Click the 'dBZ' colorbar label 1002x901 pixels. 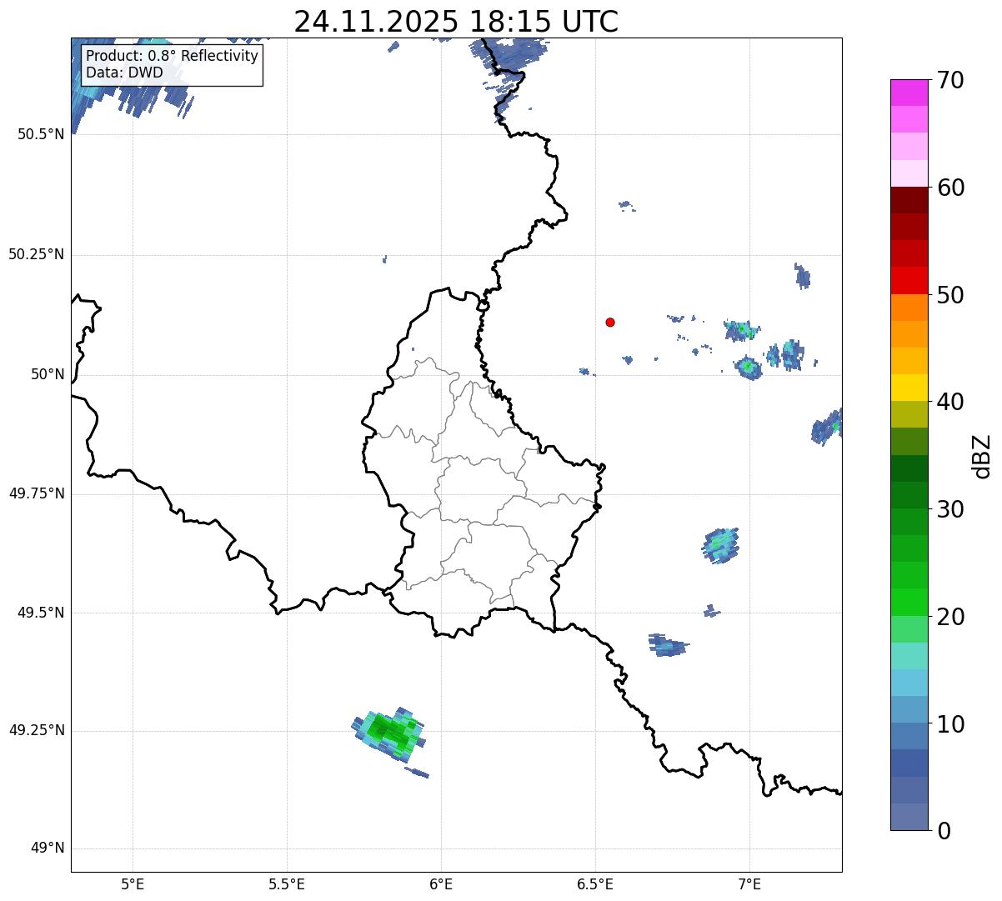[x=982, y=455]
